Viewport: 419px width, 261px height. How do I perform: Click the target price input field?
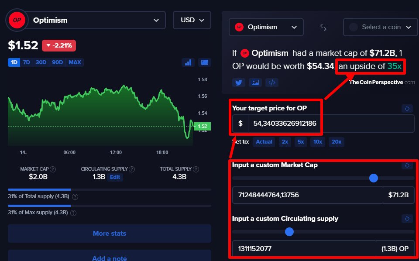pos(331,124)
